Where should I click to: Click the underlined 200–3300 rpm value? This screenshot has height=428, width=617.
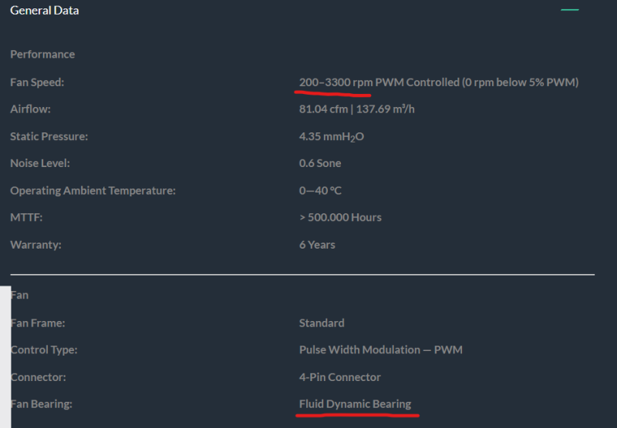pos(335,82)
